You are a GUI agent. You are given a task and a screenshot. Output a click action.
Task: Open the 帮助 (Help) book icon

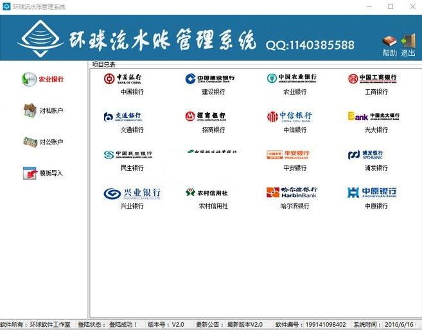pyautogui.click(x=389, y=41)
